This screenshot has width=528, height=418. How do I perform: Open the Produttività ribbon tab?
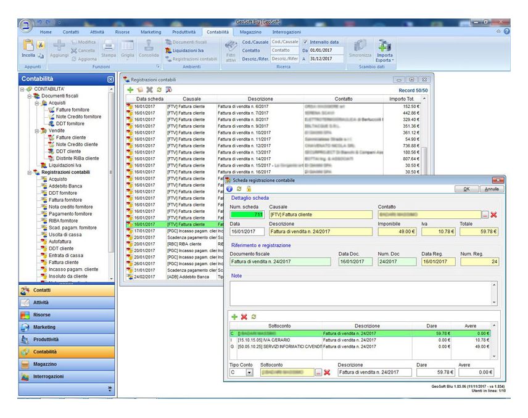click(x=184, y=32)
